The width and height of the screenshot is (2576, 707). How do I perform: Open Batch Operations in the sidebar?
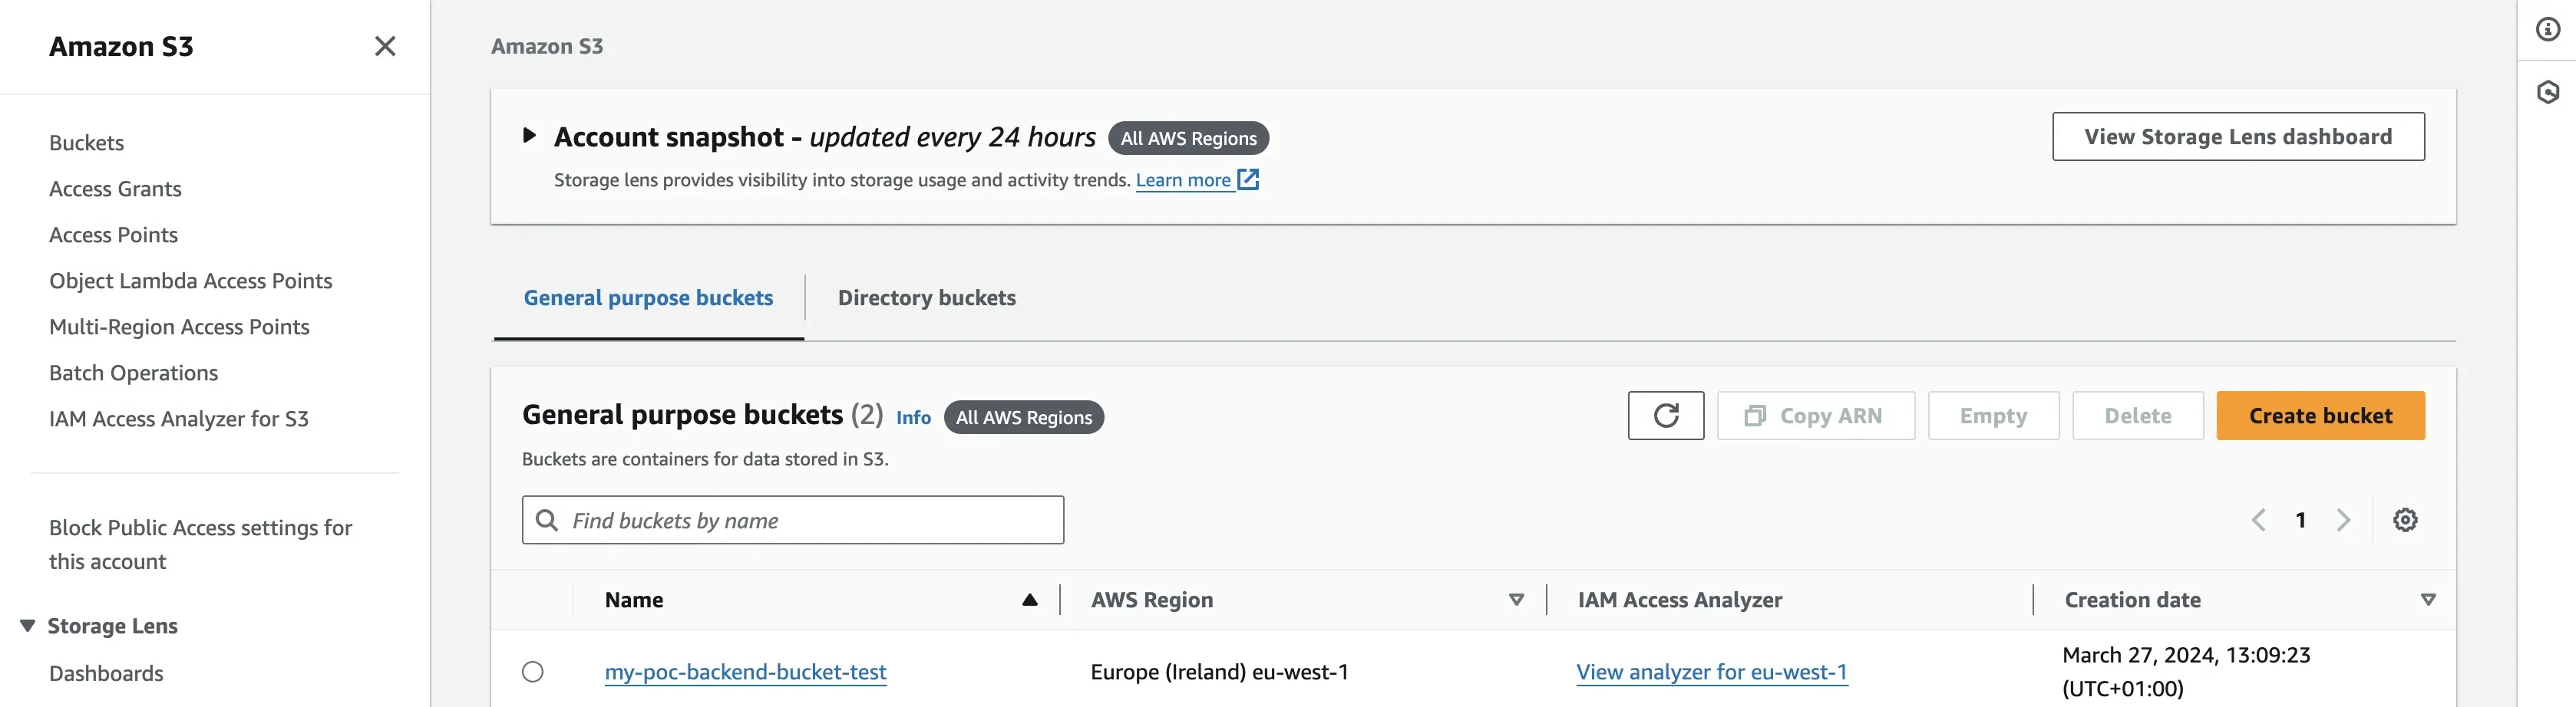pyautogui.click(x=133, y=373)
